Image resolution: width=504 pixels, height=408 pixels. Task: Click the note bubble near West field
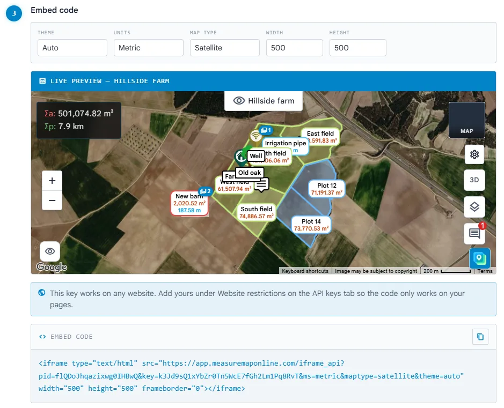pos(262,184)
